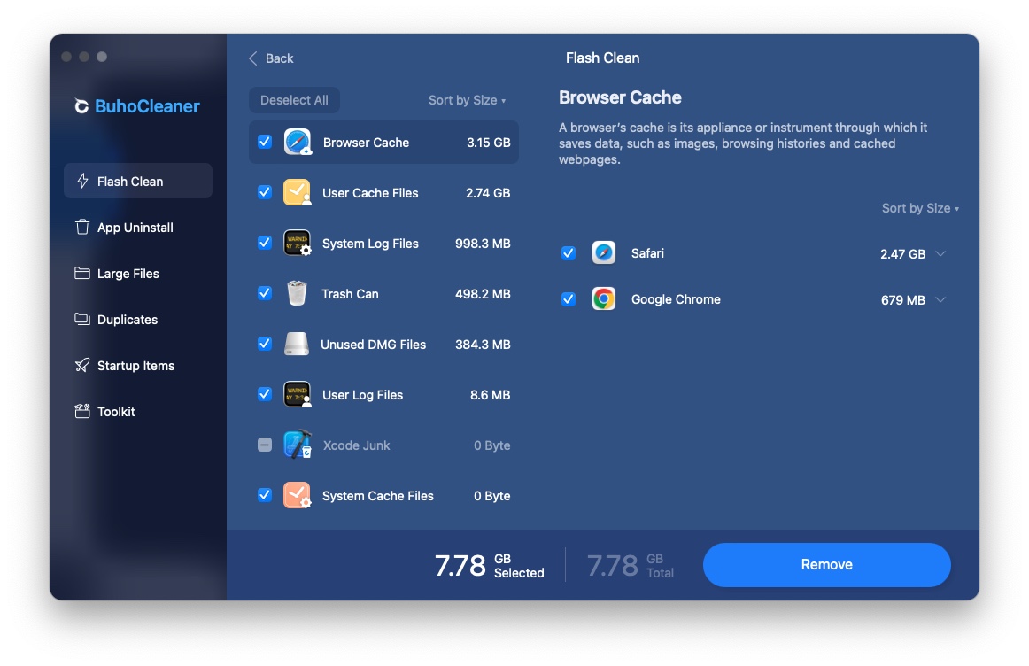1029x666 pixels.
Task: Click the Google Chrome icon in detail list
Action: [x=604, y=299]
